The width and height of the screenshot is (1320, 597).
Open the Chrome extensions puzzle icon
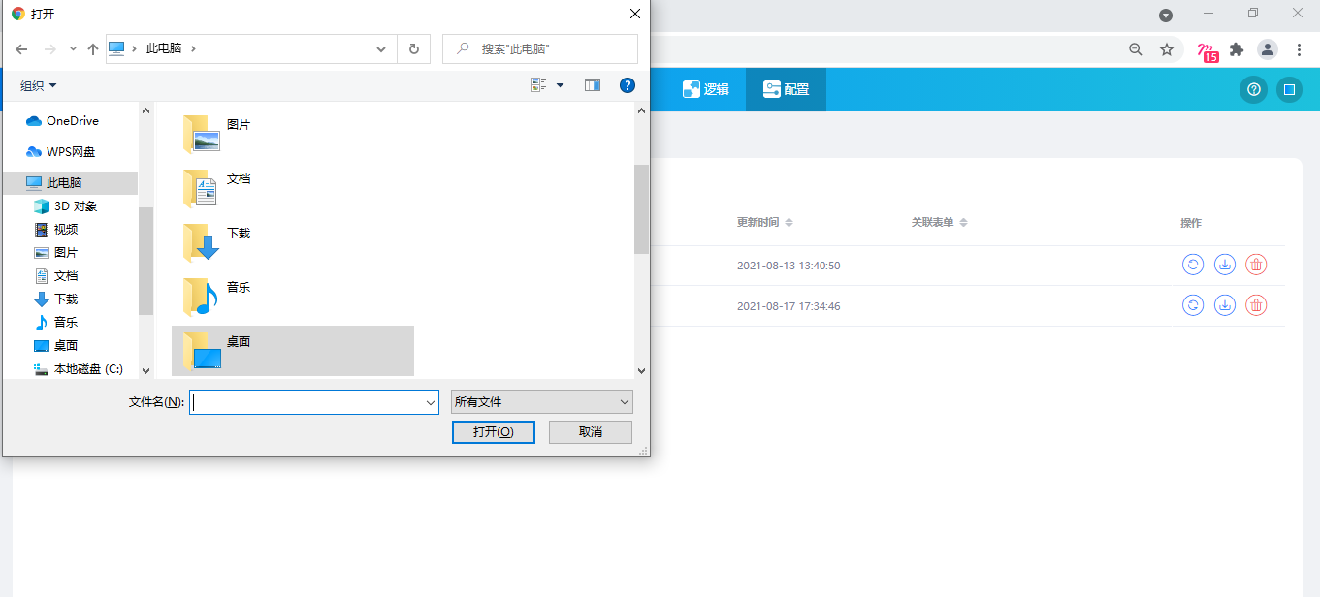(x=1237, y=49)
